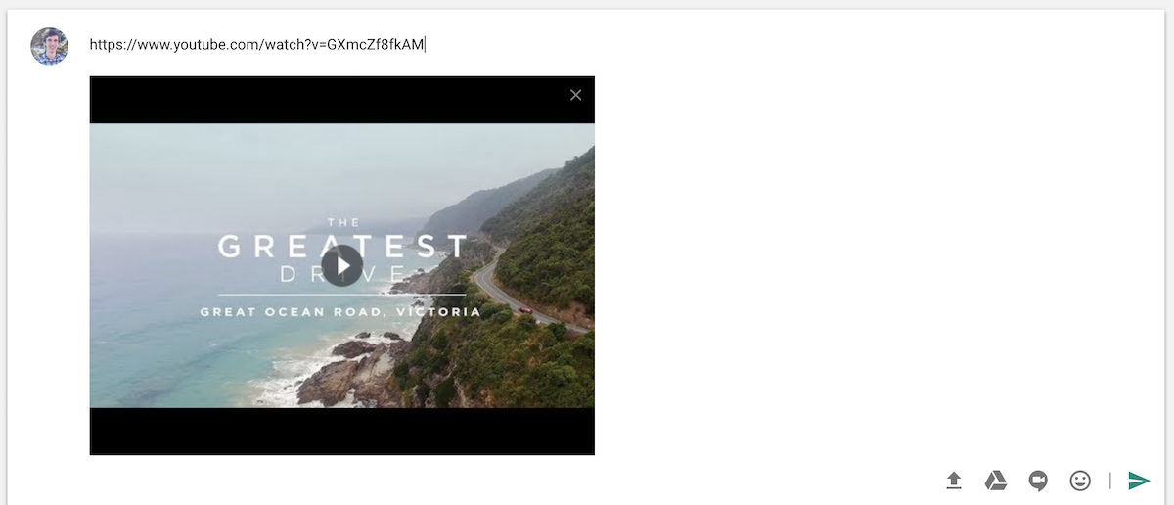
Task: Open the Google Drive attach icon
Action: click(996, 481)
